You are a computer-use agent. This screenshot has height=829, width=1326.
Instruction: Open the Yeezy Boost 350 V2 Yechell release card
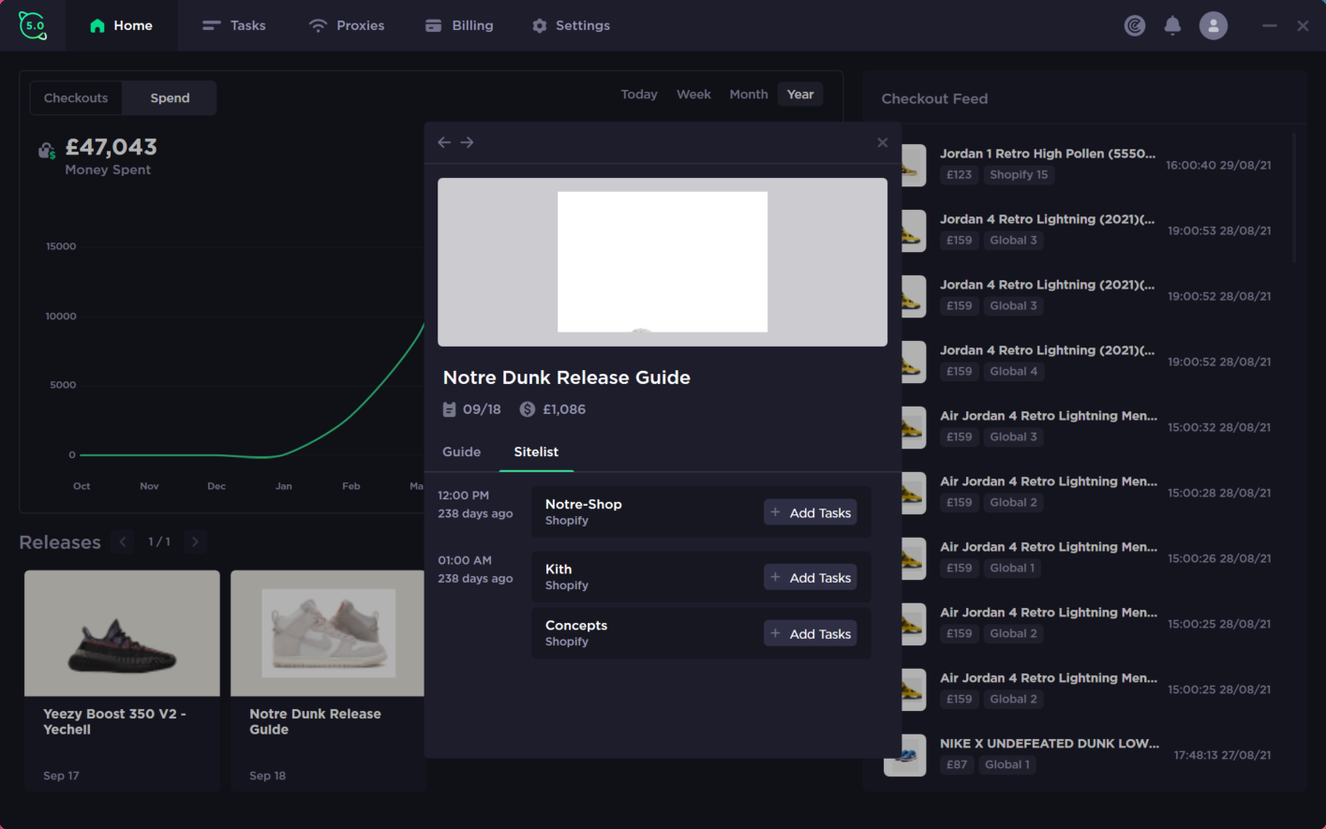coord(122,680)
